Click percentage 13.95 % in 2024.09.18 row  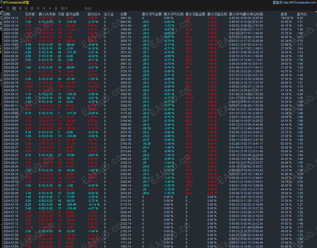93,86
